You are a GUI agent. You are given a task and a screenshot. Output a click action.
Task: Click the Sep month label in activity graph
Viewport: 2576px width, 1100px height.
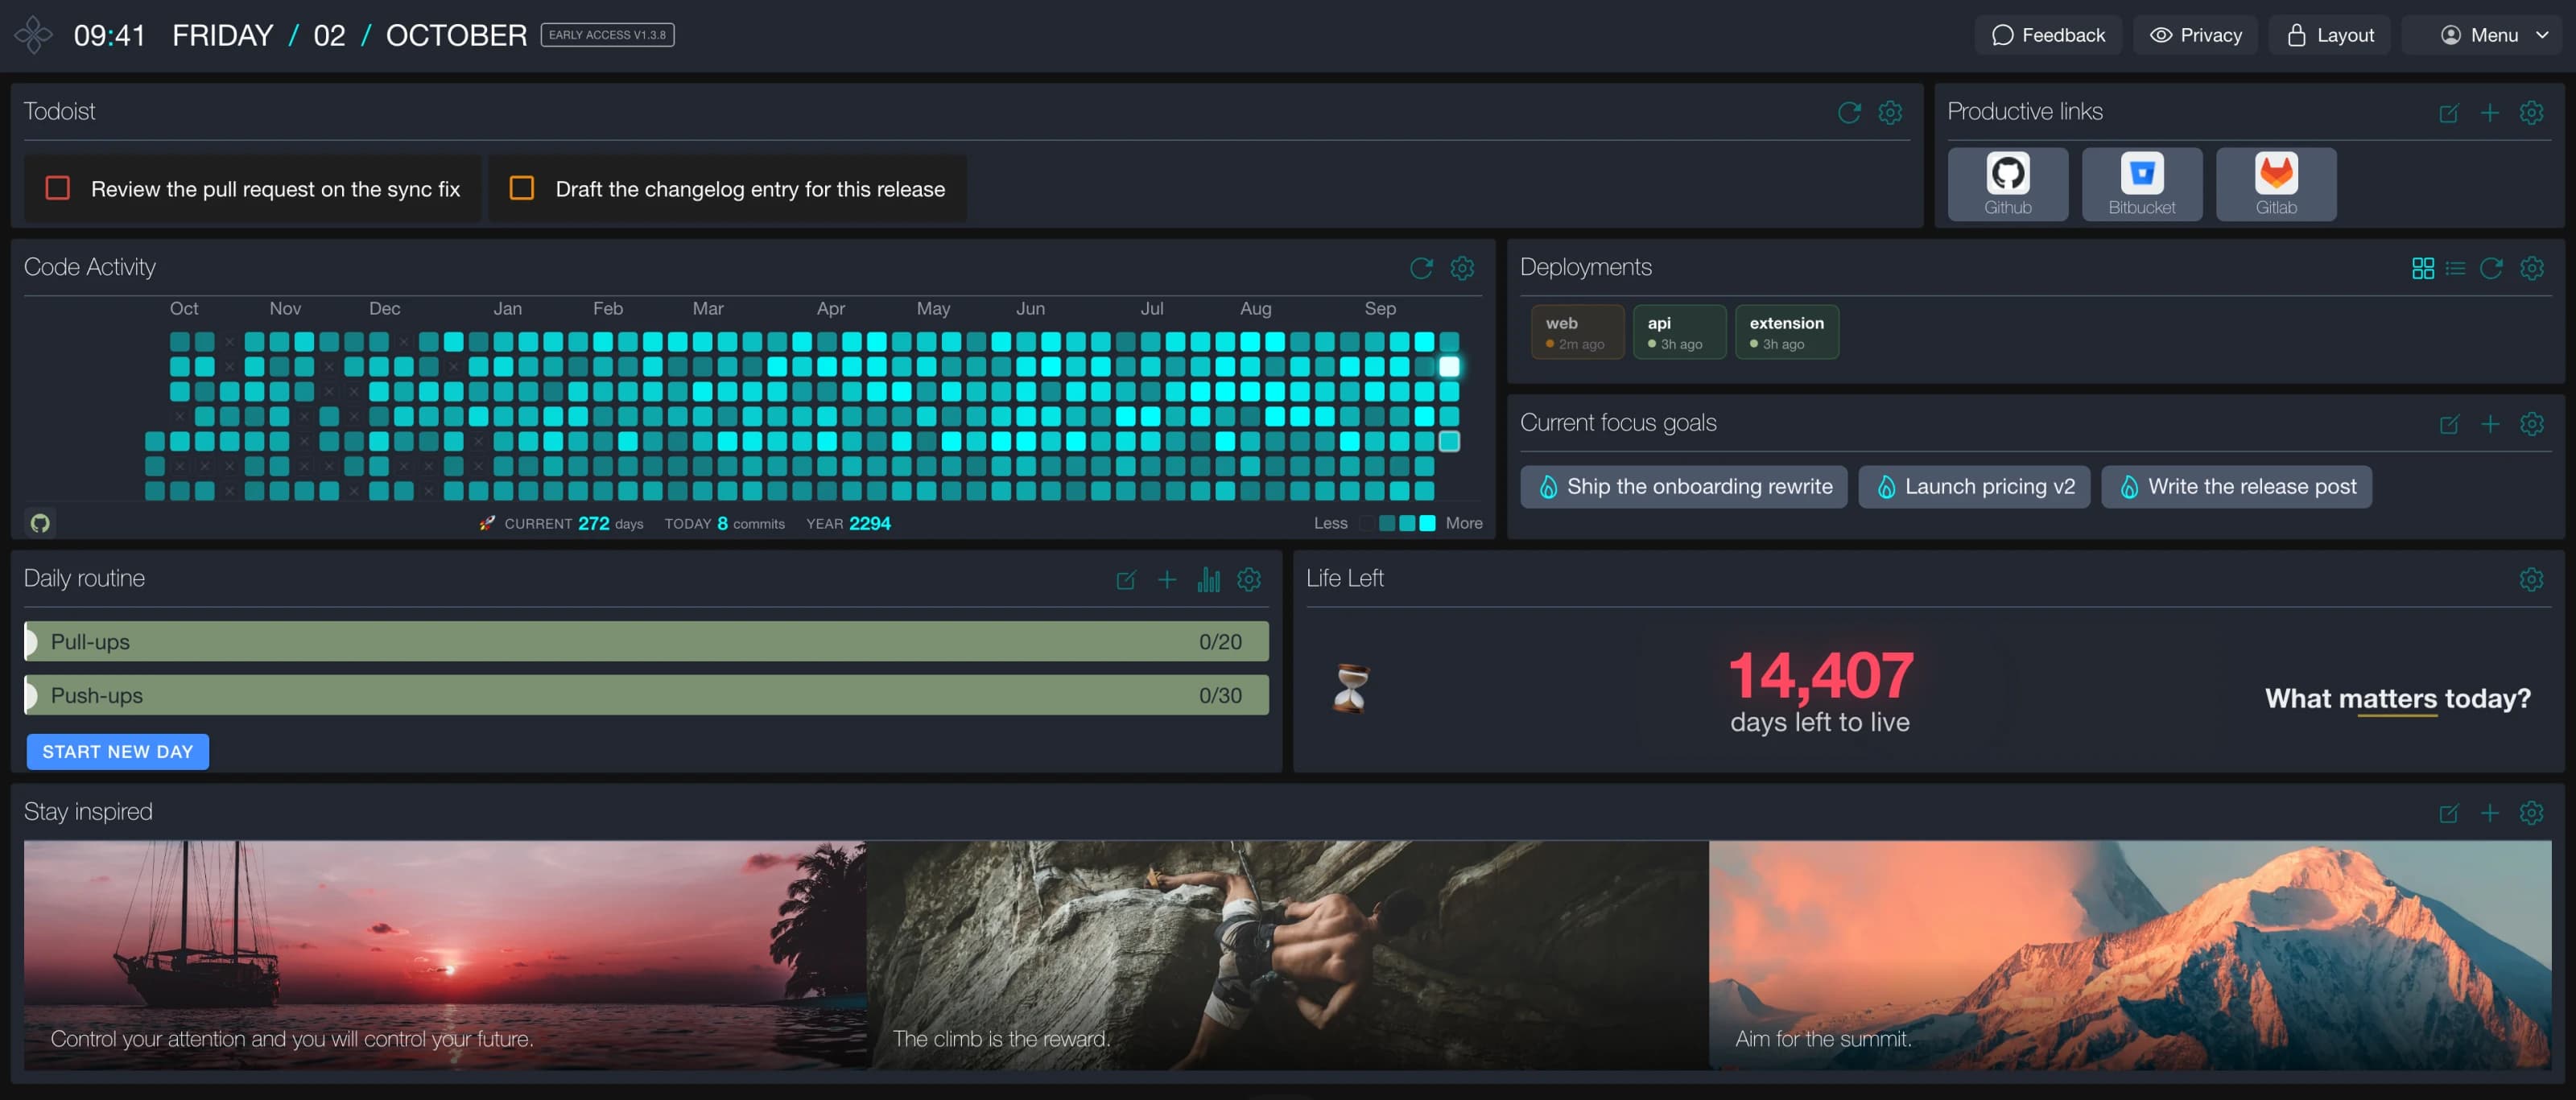pyautogui.click(x=1380, y=309)
